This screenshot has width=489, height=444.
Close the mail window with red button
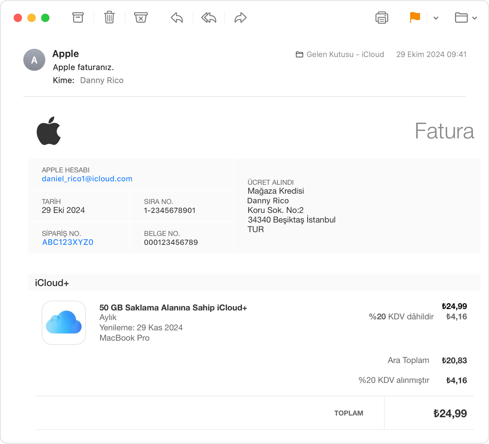(18, 18)
